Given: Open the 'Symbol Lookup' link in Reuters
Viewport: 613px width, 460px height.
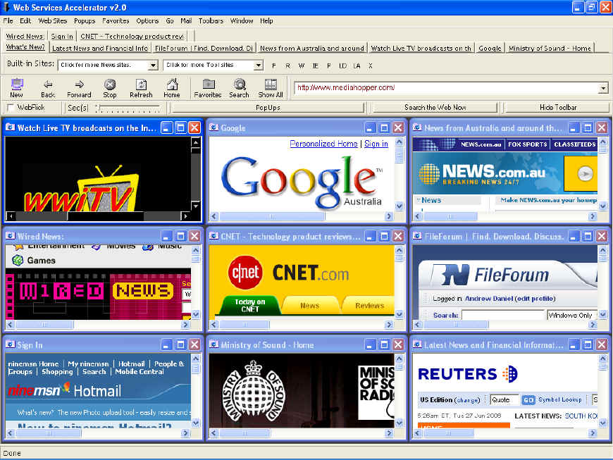Looking at the screenshot, I should (x=560, y=399).
